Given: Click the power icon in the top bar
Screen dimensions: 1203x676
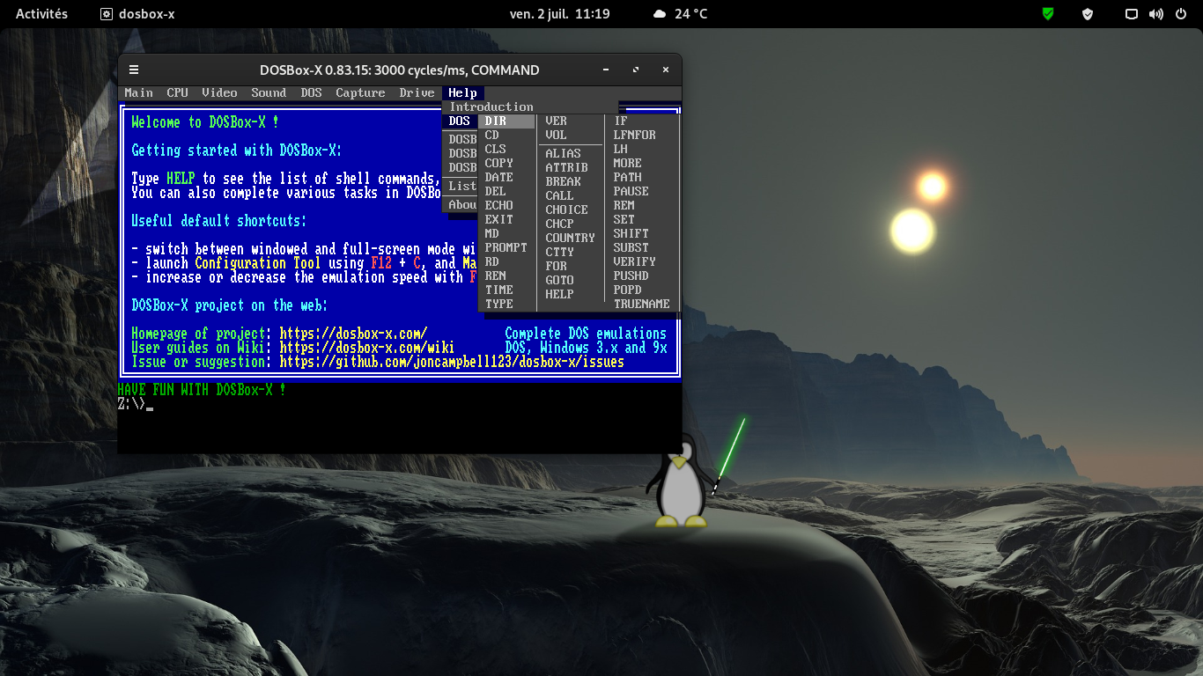Looking at the screenshot, I should click(x=1182, y=13).
